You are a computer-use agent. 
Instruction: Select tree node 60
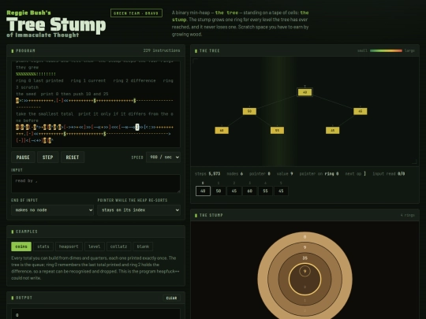point(222,131)
